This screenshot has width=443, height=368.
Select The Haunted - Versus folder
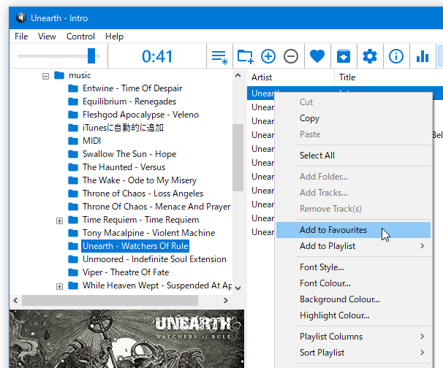tap(124, 167)
